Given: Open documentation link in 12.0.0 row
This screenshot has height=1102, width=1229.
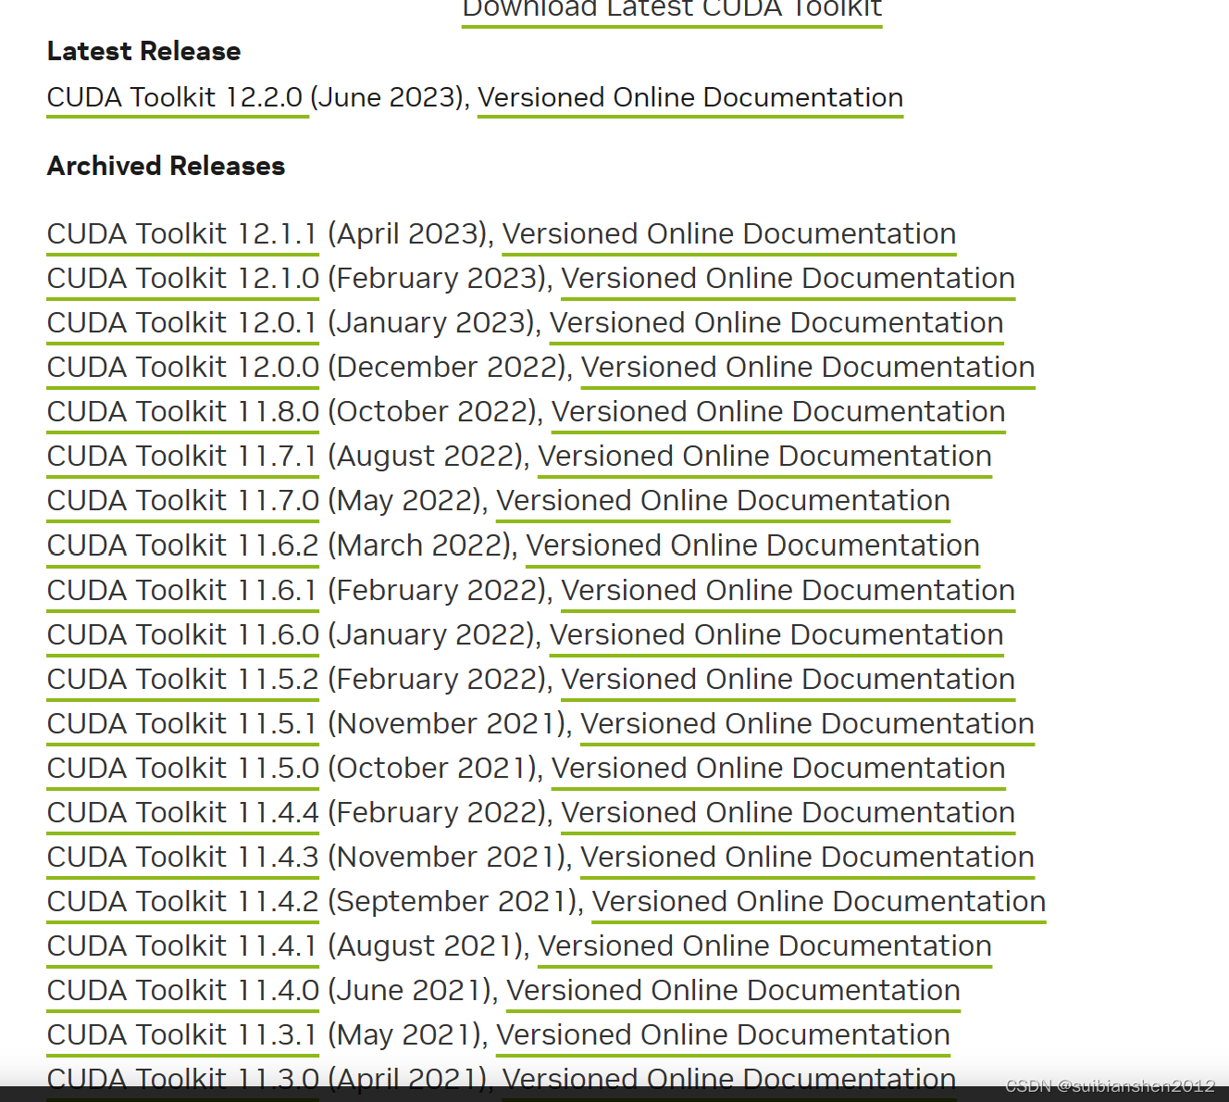Looking at the screenshot, I should (x=808, y=367).
